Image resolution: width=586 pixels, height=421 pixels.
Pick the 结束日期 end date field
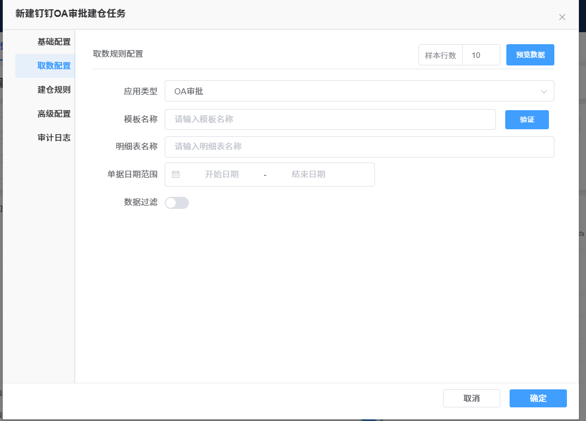tap(308, 175)
